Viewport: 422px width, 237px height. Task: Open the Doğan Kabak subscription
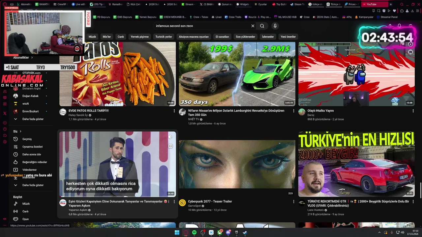[x=30, y=96]
